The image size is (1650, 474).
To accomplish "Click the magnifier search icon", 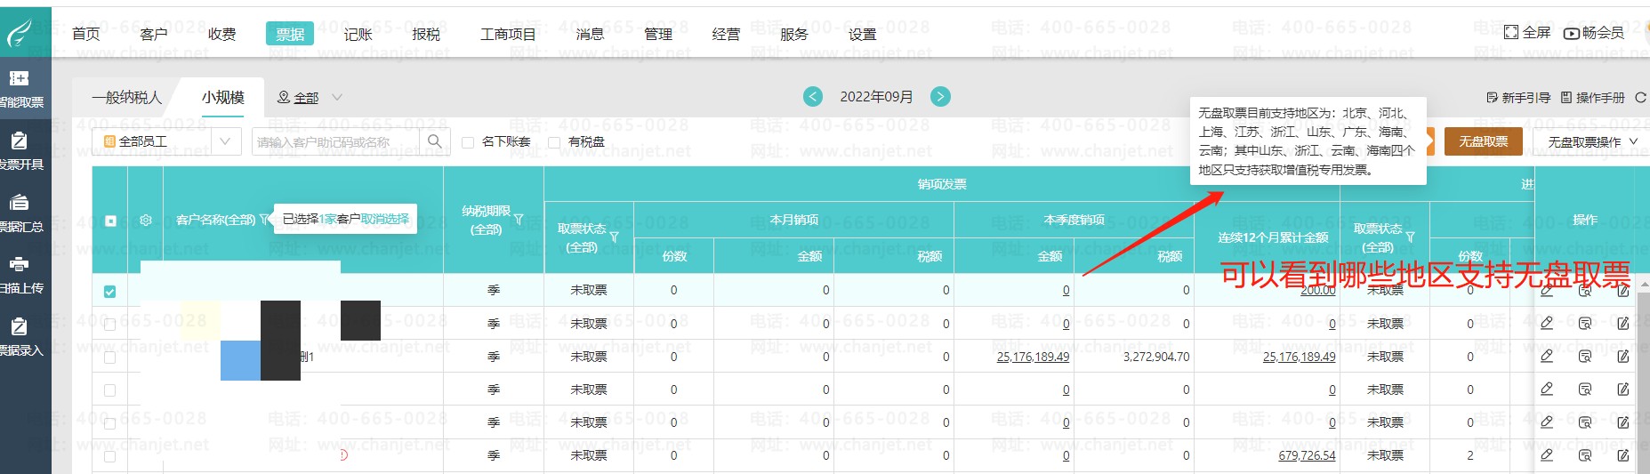I will pyautogui.click(x=434, y=141).
